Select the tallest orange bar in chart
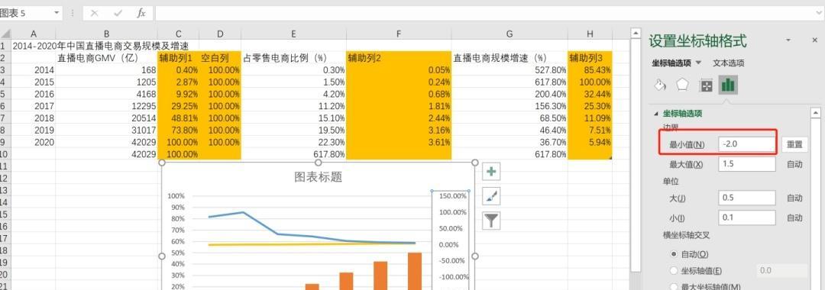The image size is (825, 290). 415,271
